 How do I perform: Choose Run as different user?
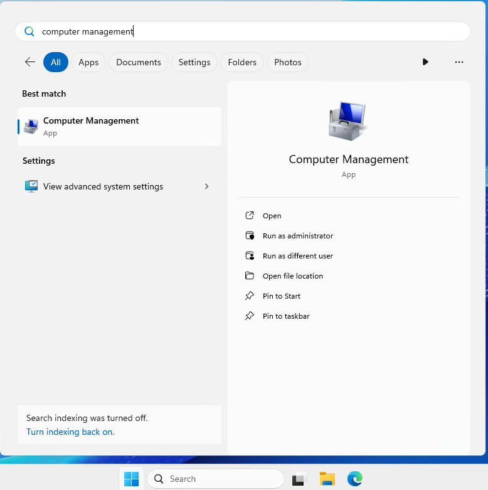[x=298, y=255]
